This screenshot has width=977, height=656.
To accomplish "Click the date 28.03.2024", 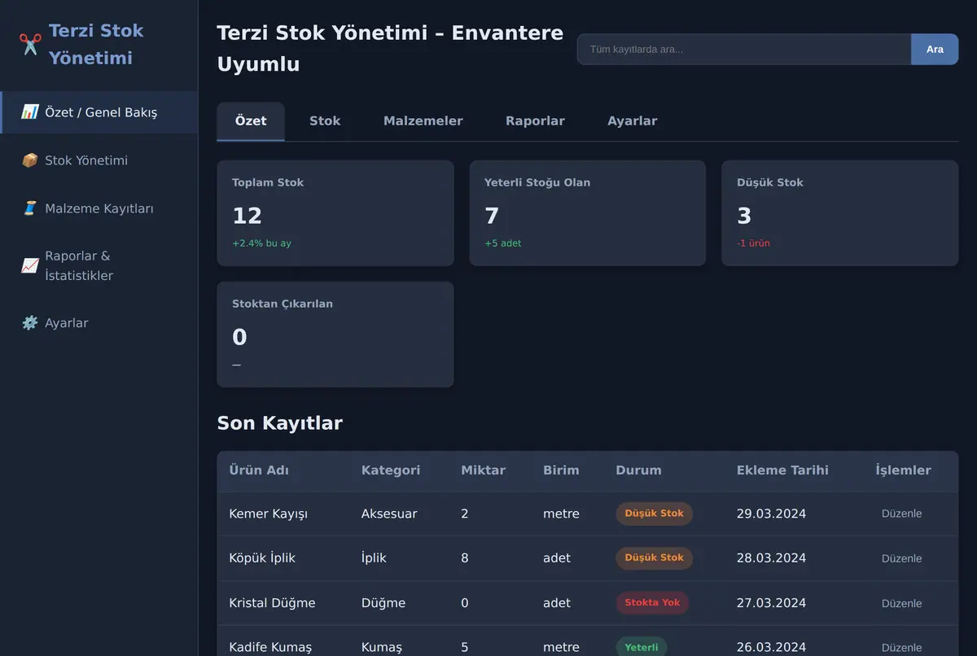I will tap(772, 558).
